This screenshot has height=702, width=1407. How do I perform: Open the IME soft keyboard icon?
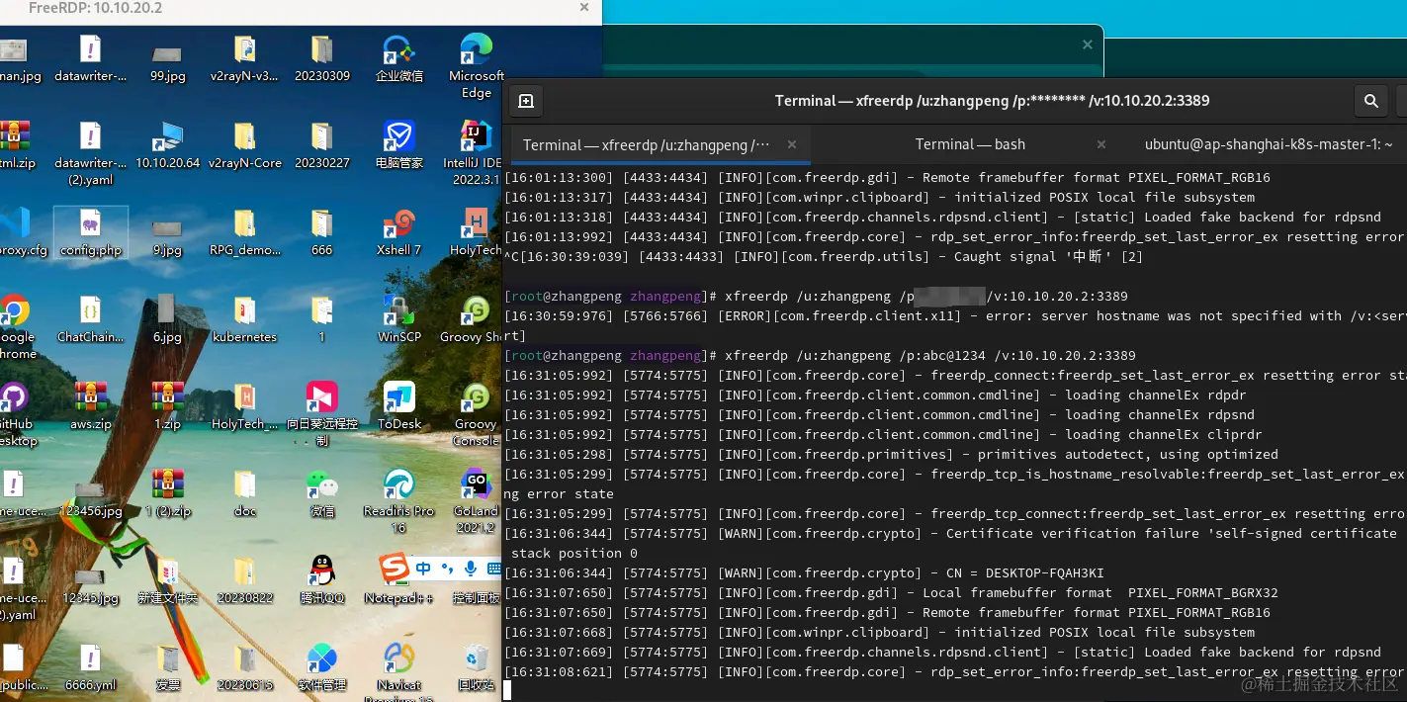point(493,568)
